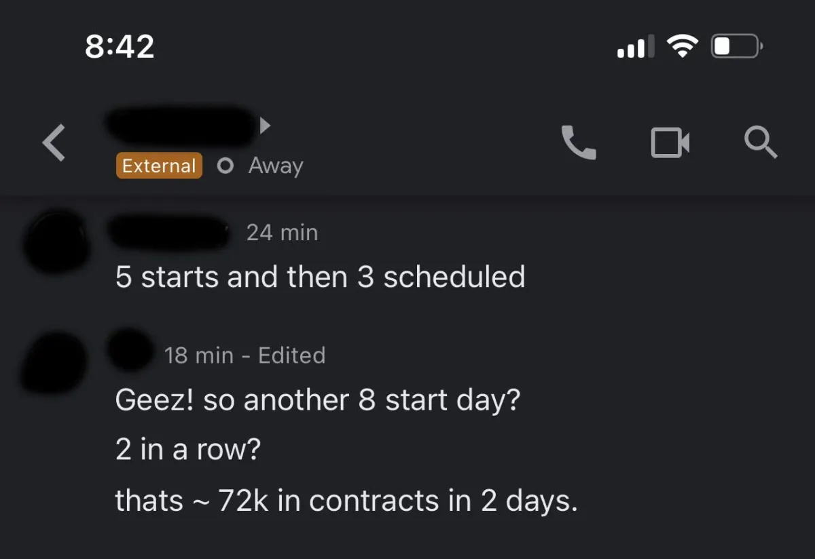Tap the "2 in a row?" message line

pyautogui.click(x=187, y=450)
